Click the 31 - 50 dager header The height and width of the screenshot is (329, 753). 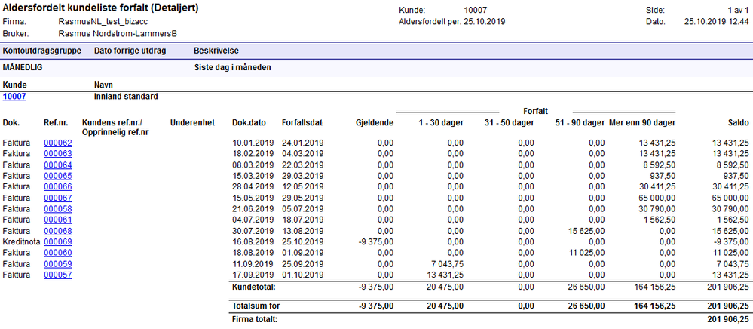[508, 123]
